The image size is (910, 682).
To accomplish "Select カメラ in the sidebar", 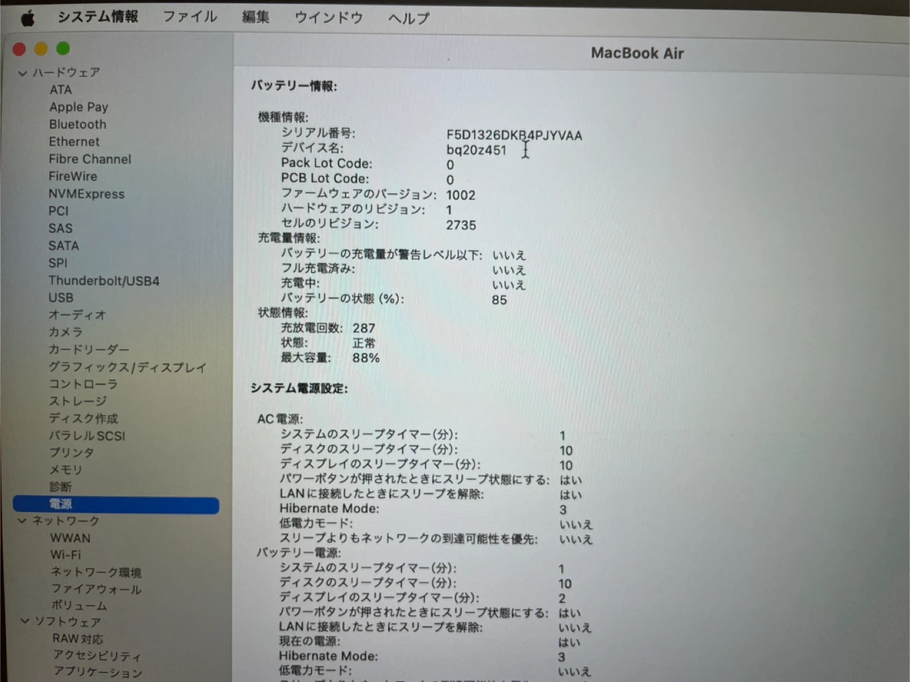I will click(65, 332).
